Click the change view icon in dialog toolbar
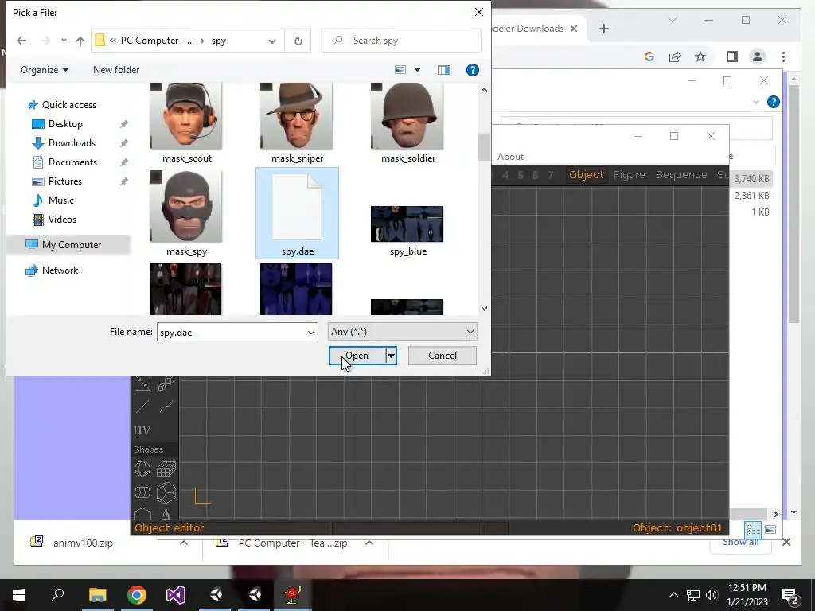 click(400, 70)
